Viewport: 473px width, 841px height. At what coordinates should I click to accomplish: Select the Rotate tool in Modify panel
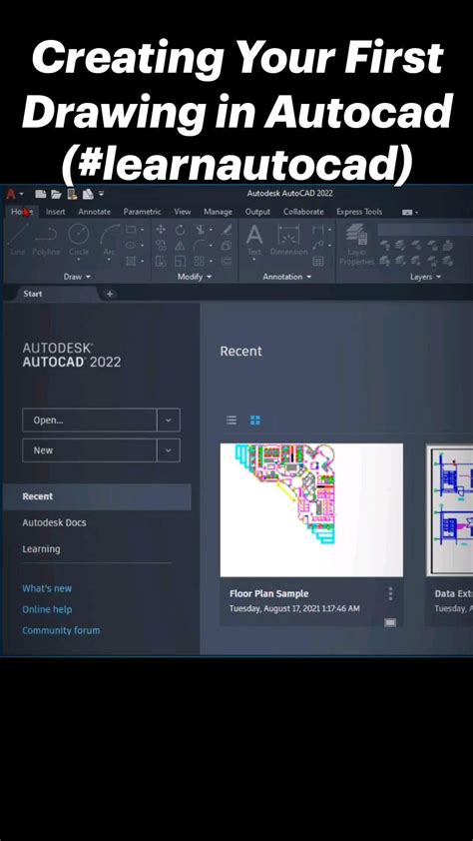point(180,230)
